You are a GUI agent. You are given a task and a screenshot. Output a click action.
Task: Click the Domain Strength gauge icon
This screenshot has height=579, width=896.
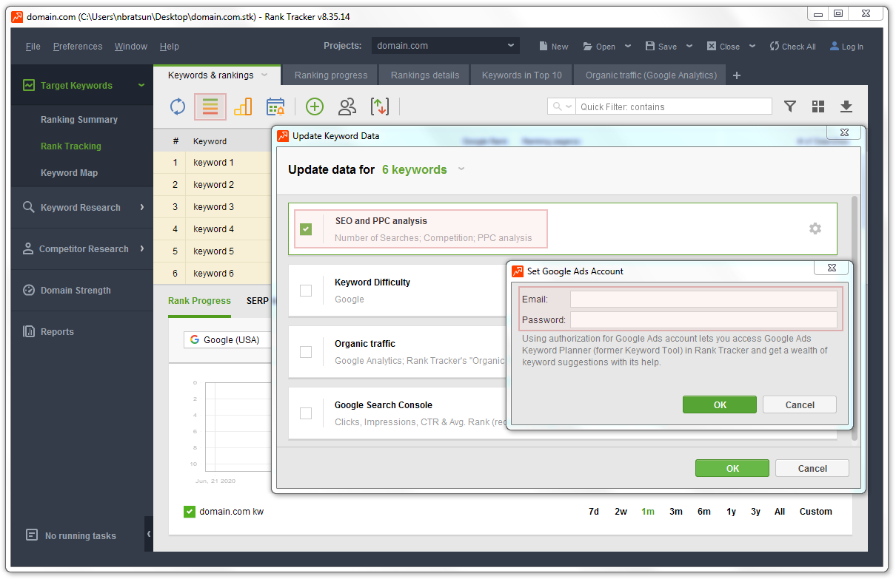coord(29,290)
